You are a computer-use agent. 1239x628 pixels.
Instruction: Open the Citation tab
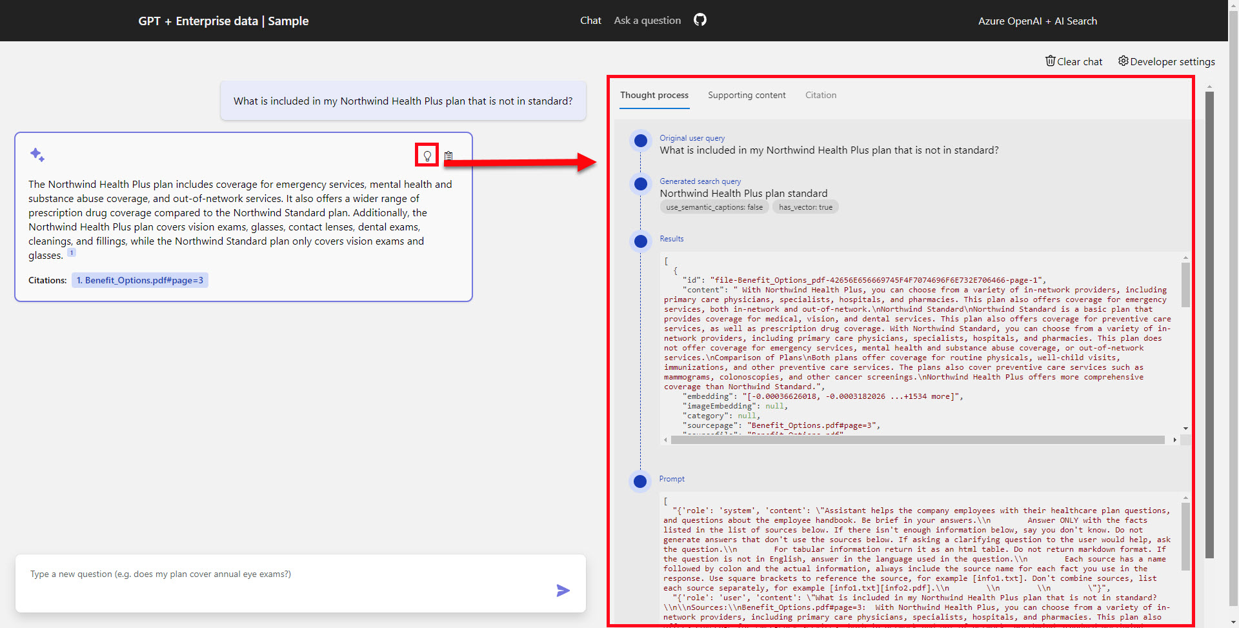coord(821,95)
